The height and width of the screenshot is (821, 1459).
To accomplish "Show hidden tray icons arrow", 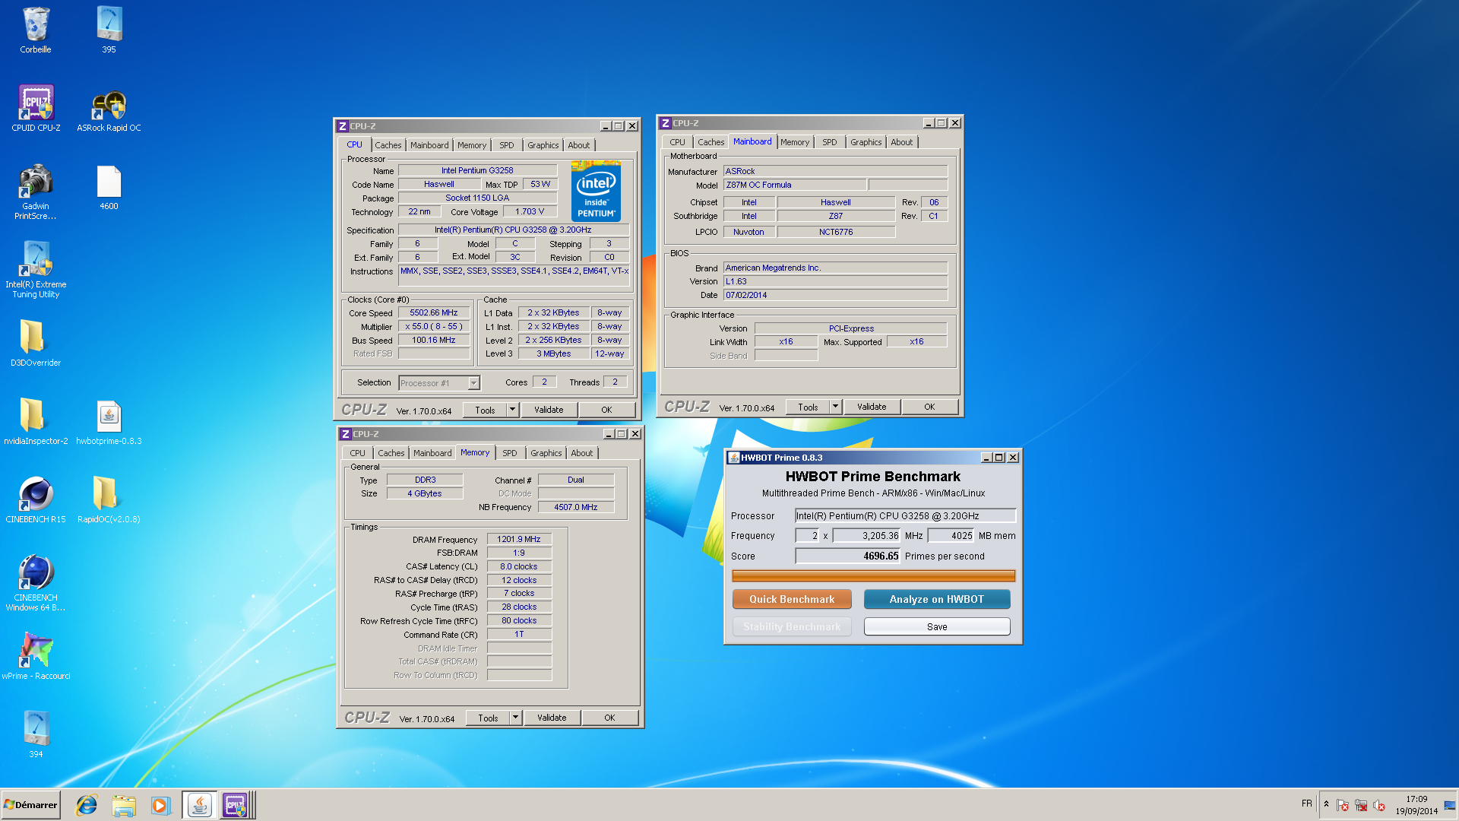I will point(1326,804).
